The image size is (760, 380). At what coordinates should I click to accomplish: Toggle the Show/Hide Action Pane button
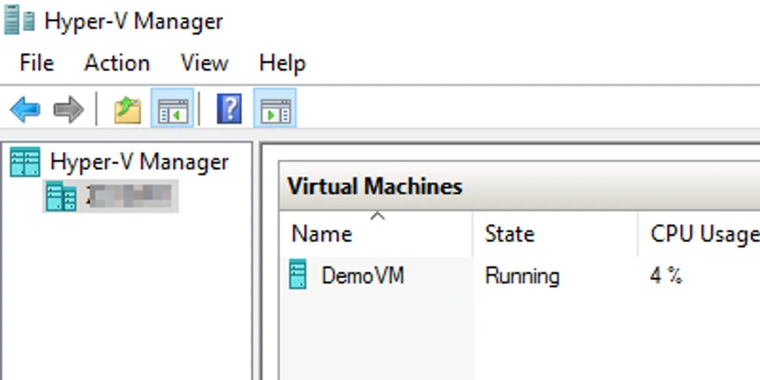click(275, 110)
